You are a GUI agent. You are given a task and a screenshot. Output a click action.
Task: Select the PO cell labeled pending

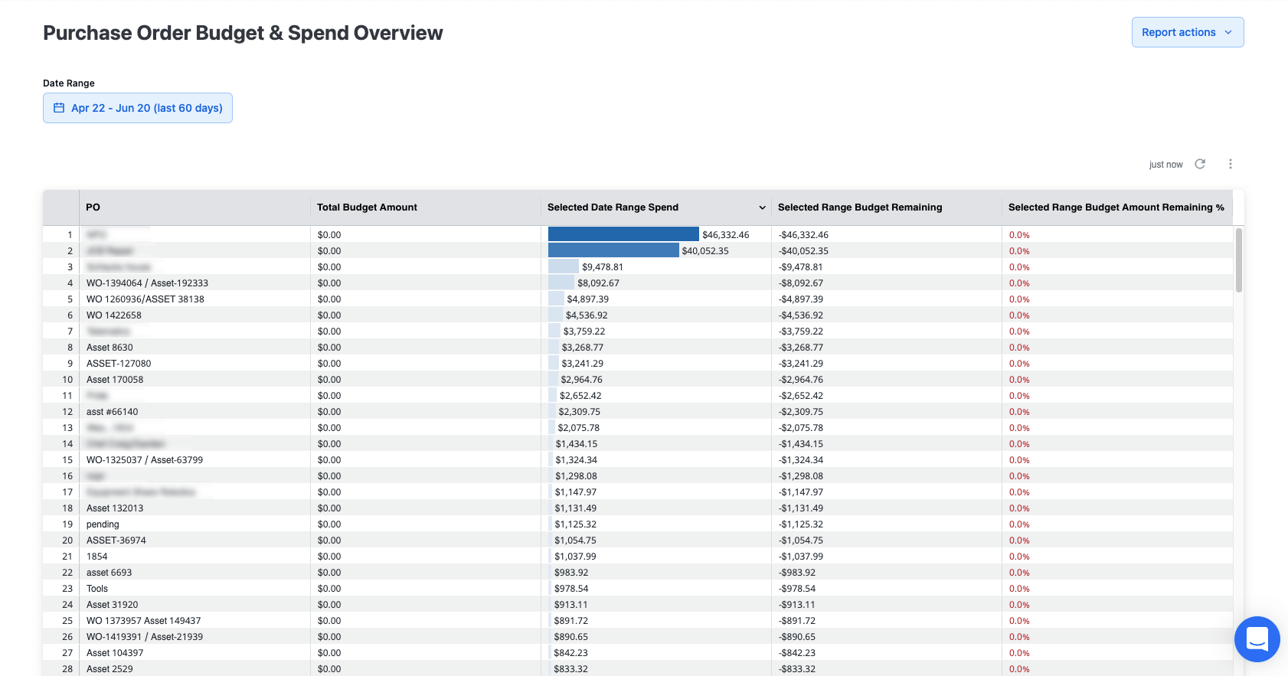103,524
